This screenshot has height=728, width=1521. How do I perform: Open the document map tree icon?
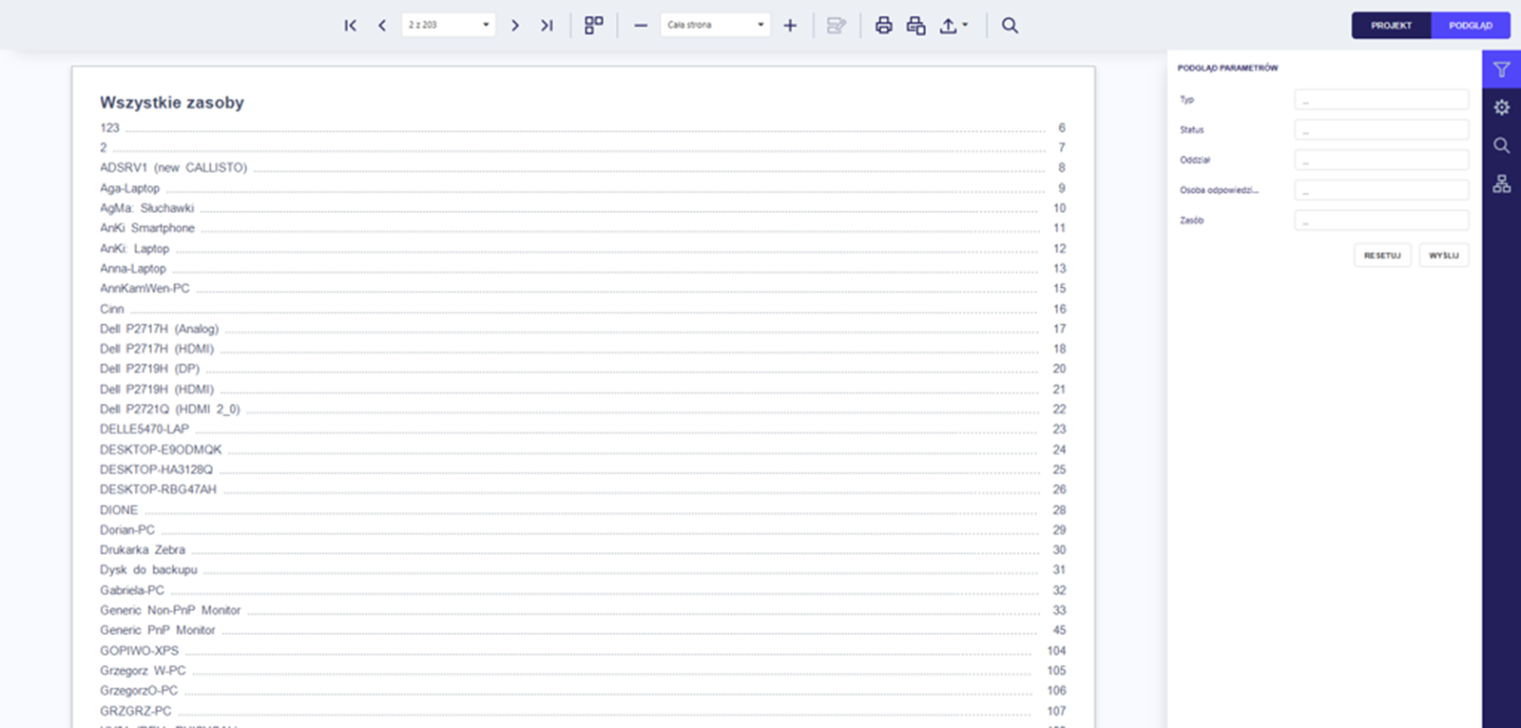pos(1501,183)
